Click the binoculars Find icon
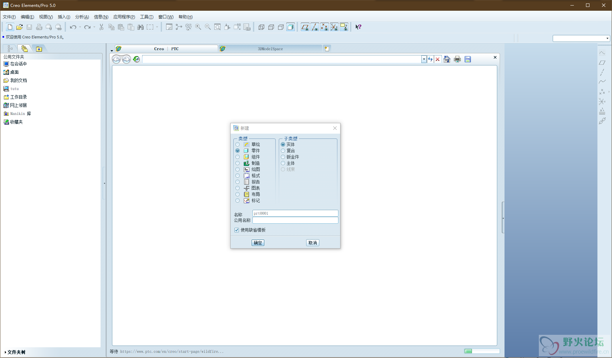 [140, 27]
